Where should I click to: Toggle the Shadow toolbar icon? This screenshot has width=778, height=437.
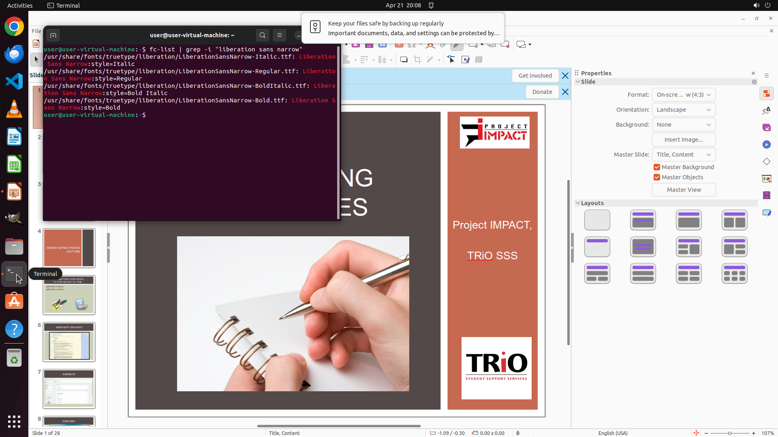point(404,60)
